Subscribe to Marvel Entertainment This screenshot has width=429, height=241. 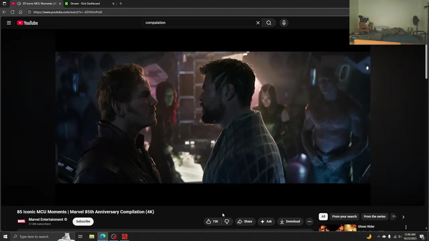pos(83,222)
